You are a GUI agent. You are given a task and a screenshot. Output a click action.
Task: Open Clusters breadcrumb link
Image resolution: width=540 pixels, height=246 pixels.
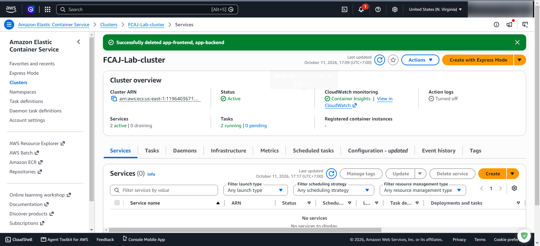click(109, 25)
